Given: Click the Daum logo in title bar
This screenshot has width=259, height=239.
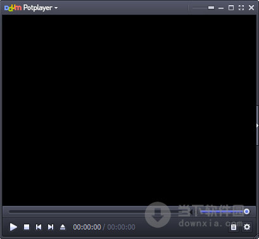Looking at the screenshot, I should point(13,8).
